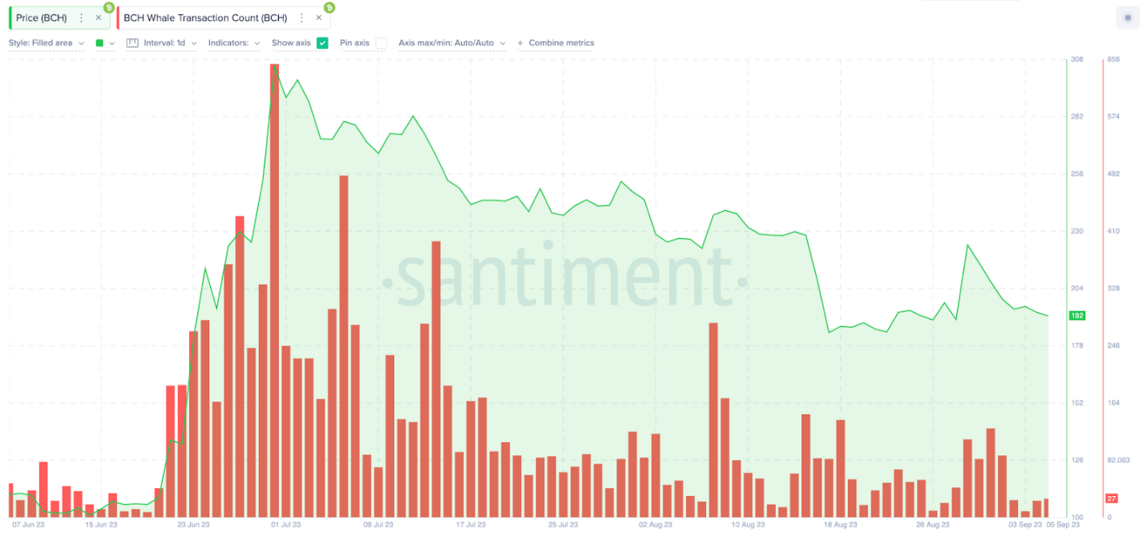Enable the Pin axis checkbox

[381, 42]
